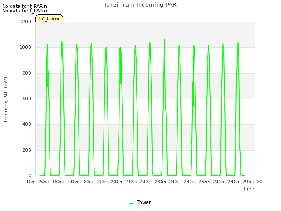Image resolution: width=281 pixels, height=211 pixels.
Task: Click the 1200 y-axis tick label
Action: (x=25, y=22)
